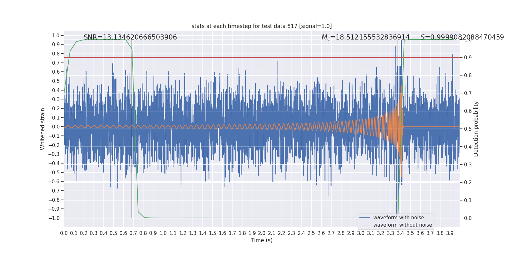511x255 pixels.
Task: Click the x-axis tick label 1.5
Action: pyautogui.click(x=212, y=233)
